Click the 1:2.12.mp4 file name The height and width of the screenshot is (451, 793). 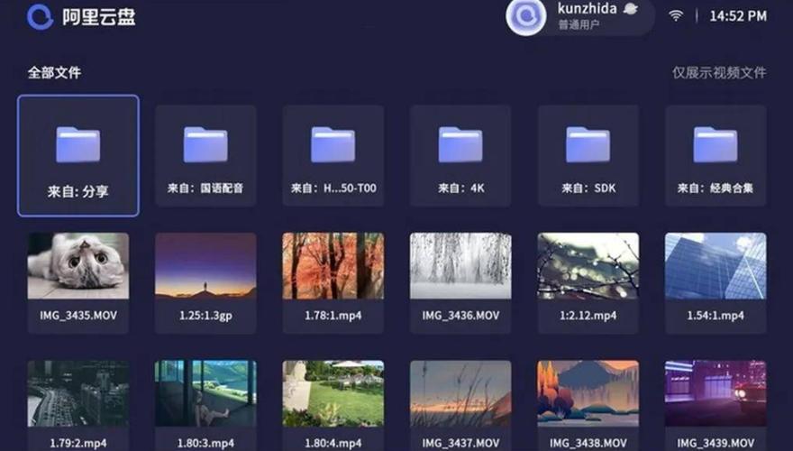588,316
